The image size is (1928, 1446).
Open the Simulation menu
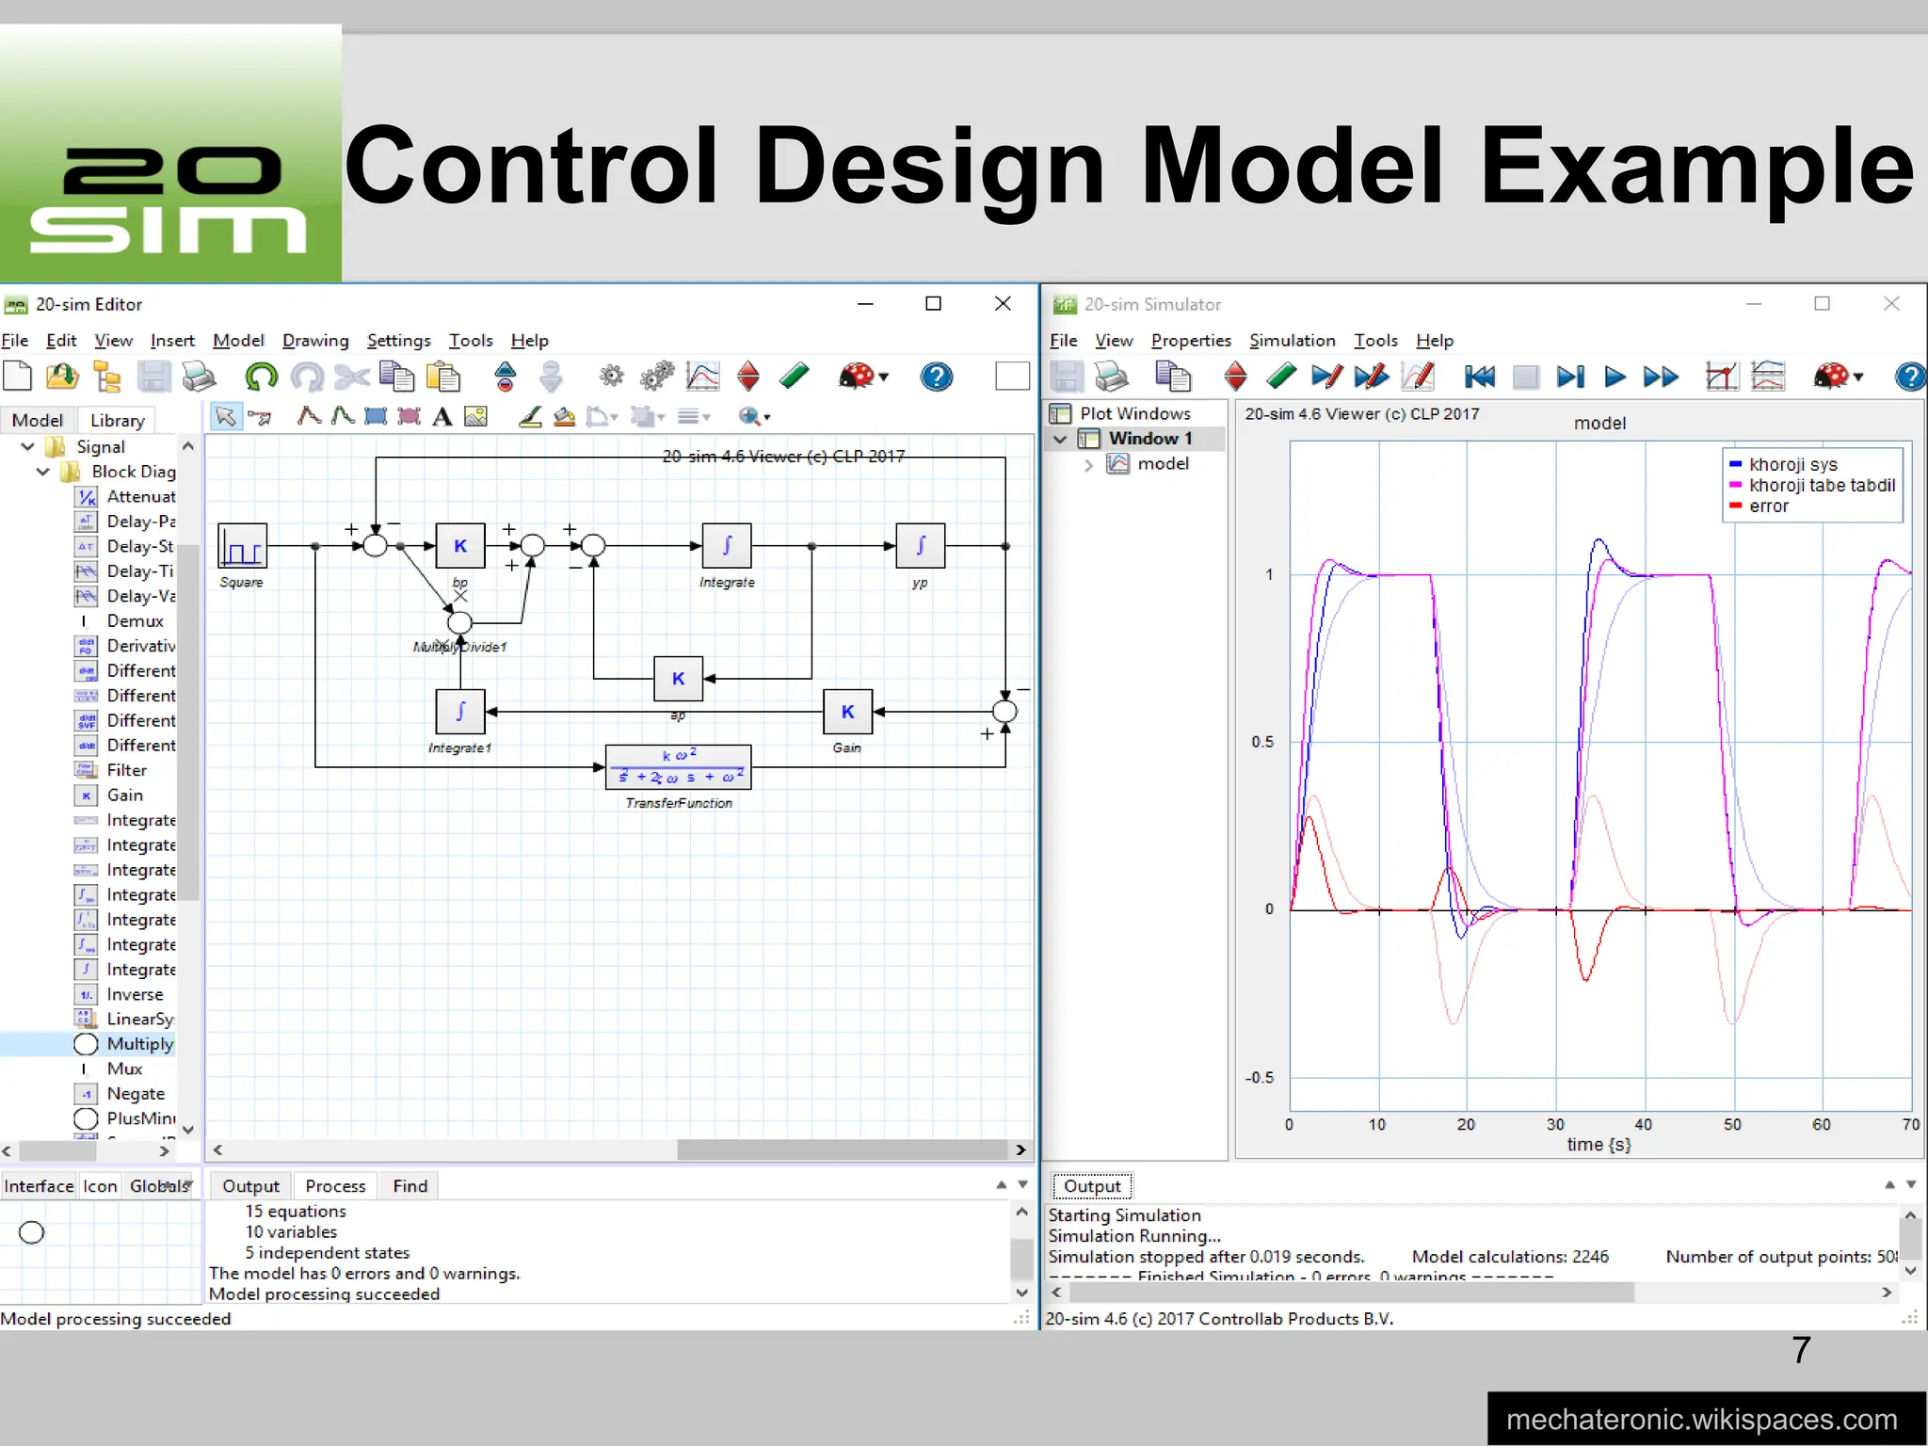pyautogui.click(x=1292, y=341)
